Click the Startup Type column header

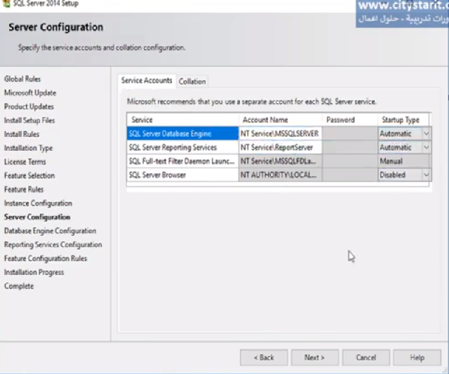[x=403, y=120]
